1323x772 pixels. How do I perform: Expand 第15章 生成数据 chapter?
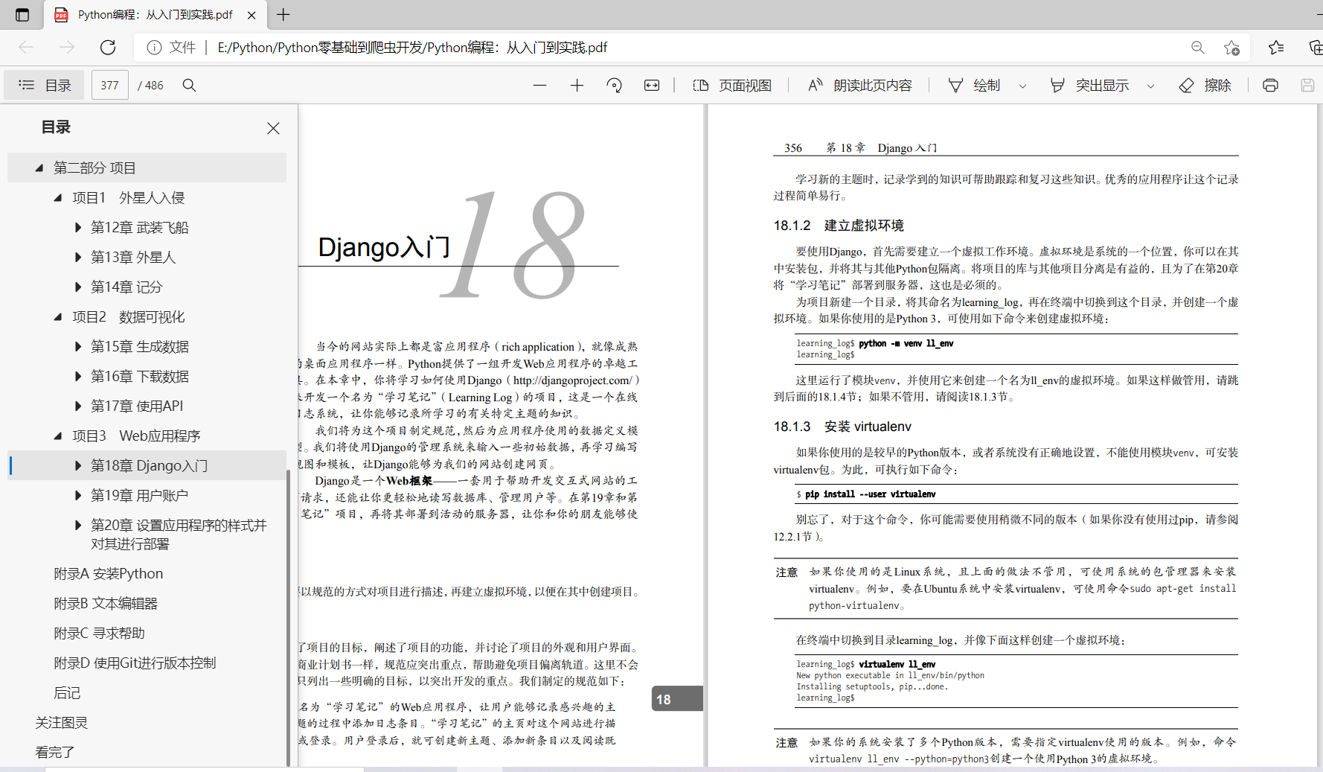[77, 347]
